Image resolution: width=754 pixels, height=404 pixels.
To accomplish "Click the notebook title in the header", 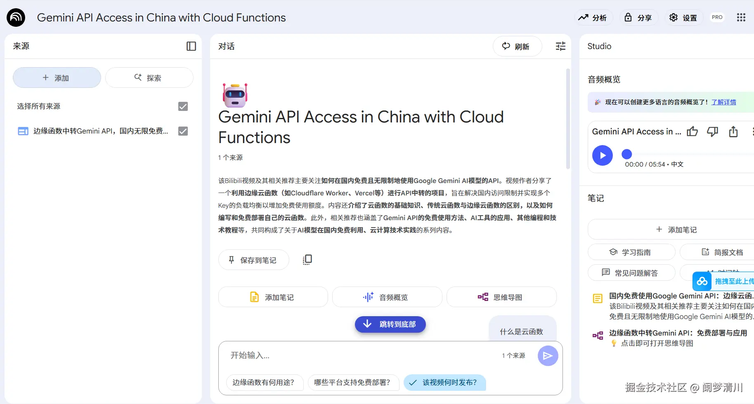I will 161,18.
